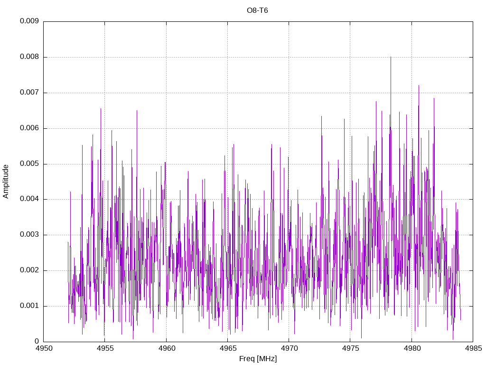
Task: Click the 4960 x-axis tick label
Action: (167, 348)
